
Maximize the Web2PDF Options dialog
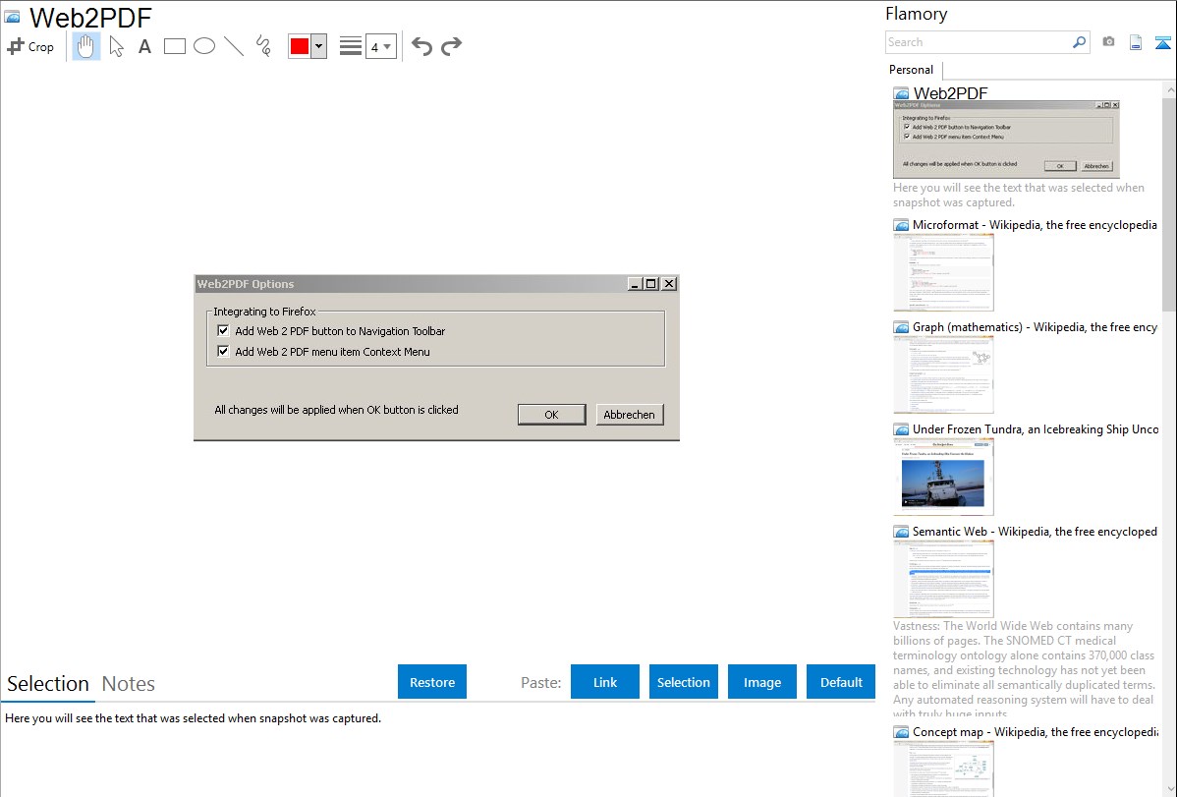(x=651, y=284)
